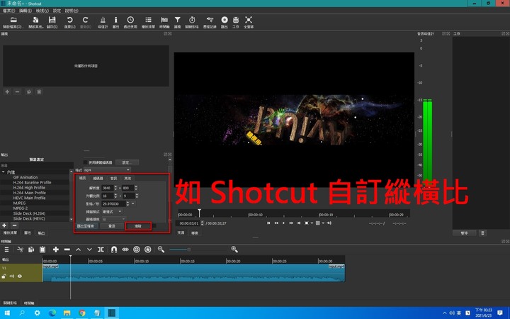Screen dimensions: 510x319
Task: Show the Timeline panel via its toolbar icon
Action: [164, 23]
